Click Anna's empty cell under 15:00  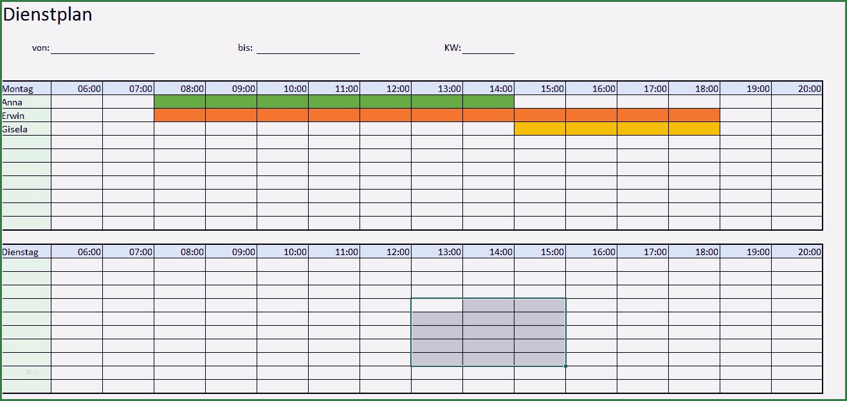[540, 102]
